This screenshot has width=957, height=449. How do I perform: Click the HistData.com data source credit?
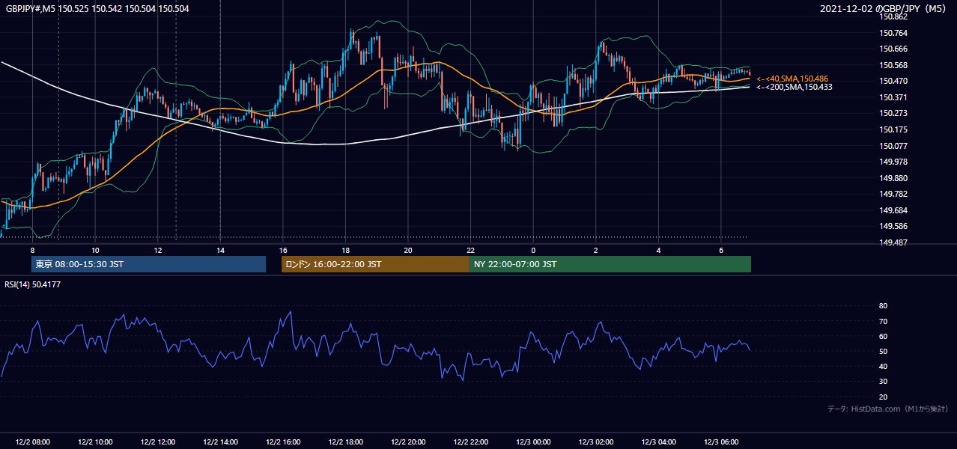[x=887, y=409]
